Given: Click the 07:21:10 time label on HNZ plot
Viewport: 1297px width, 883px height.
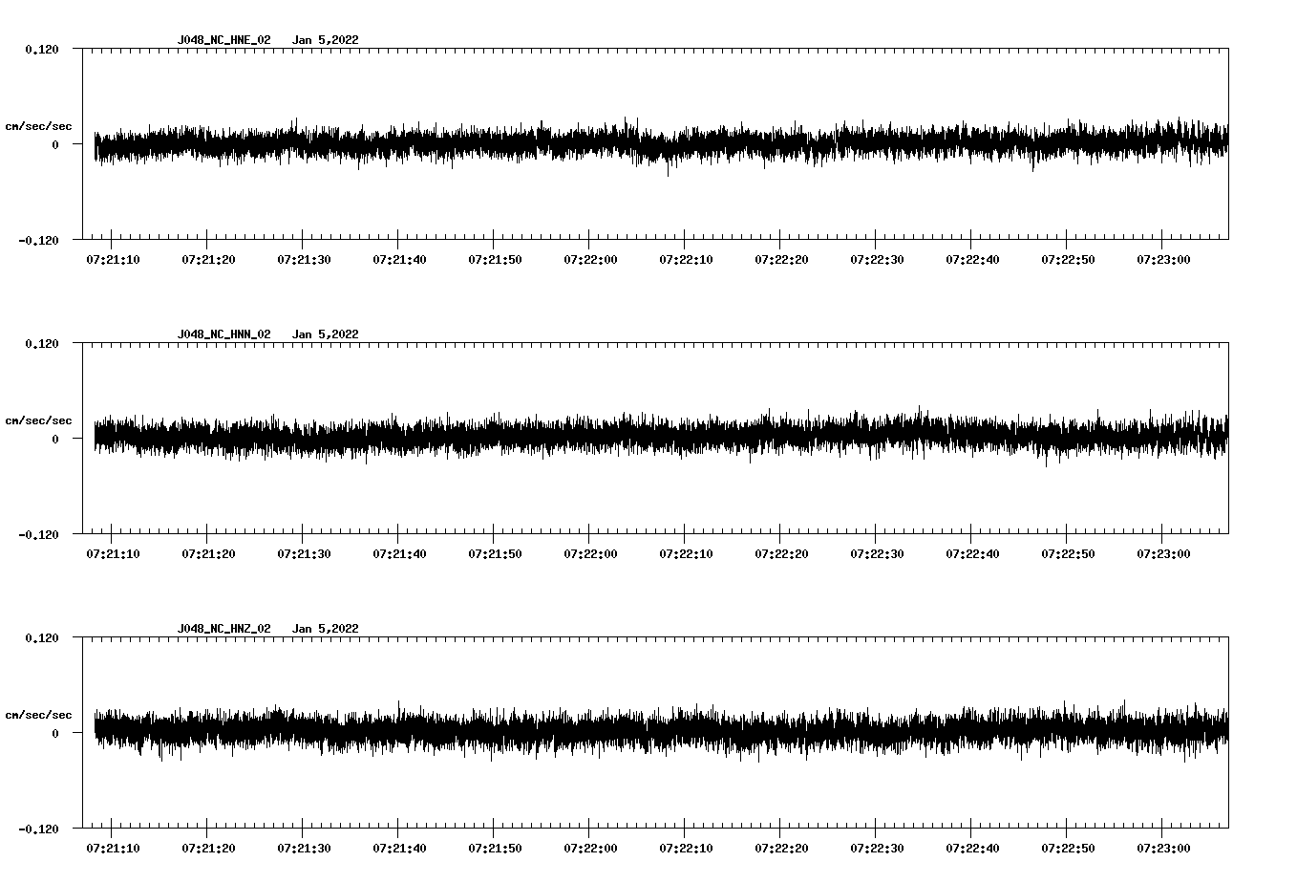Looking at the screenshot, I should (113, 848).
